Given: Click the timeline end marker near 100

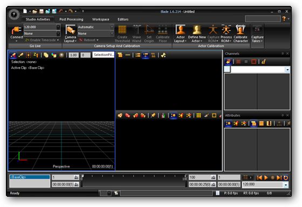Looking at the screenshot, I should pos(186,176).
